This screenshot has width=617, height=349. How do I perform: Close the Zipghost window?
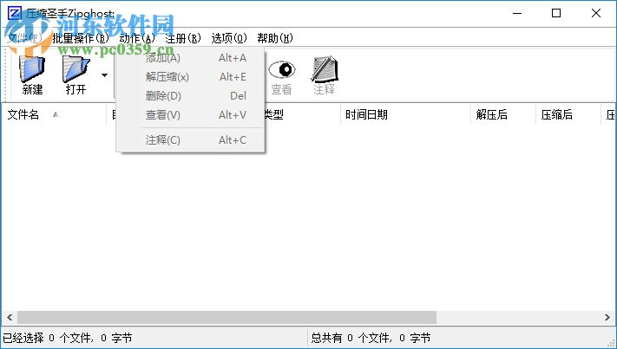(596, 13)
